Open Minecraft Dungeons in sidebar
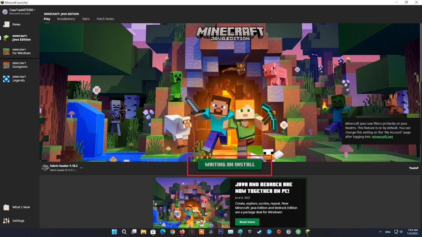This screenshot has height=237, width=422. [20, 65]
